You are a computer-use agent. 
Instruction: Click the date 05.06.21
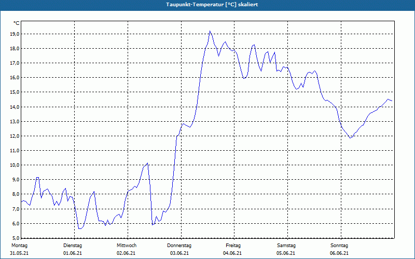(x=286, y=253)
